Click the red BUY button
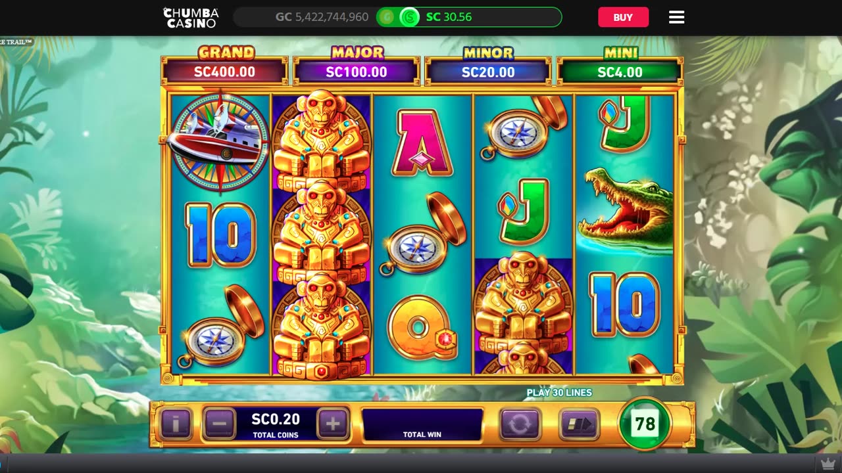Viewport: 842px width, 473px height. coord(623,17)
